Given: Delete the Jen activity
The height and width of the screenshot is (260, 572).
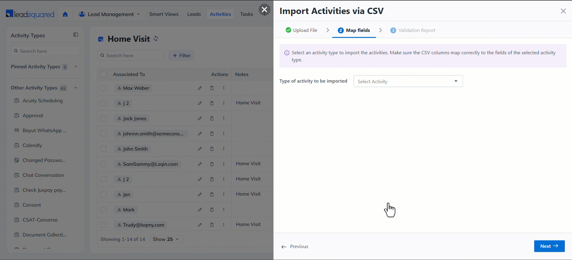Looking at the screenshot, I should coord(212,194).
